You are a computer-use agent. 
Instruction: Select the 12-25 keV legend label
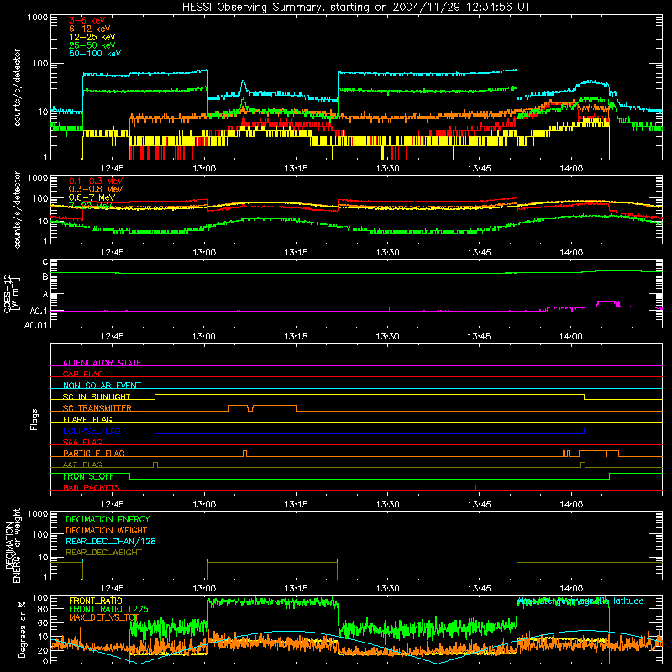pyautogui.click(x=92, y=37)
